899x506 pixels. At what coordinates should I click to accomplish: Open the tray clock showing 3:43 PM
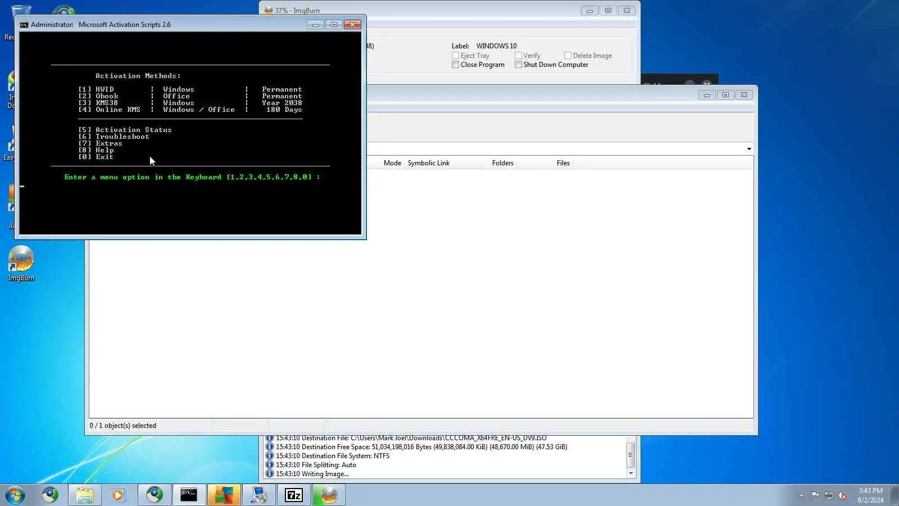click(870, 495)
